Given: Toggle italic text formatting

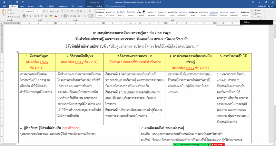Looking at the screenshot, I should pos(28,16).
